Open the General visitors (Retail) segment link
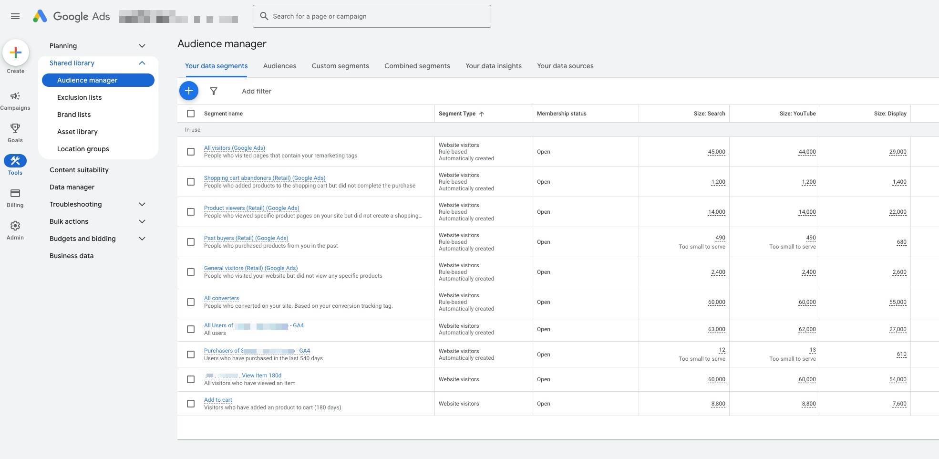The image size is (939, 459). click(x=251, y=268)
